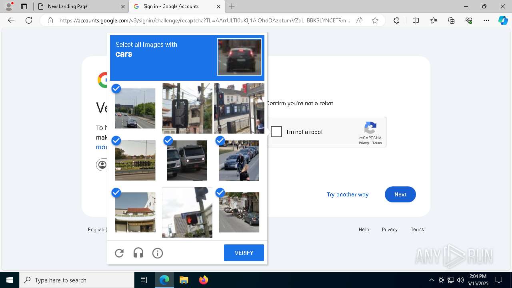Refresh the current page
This screenshot has height=288, width=512.
(29, 20)
